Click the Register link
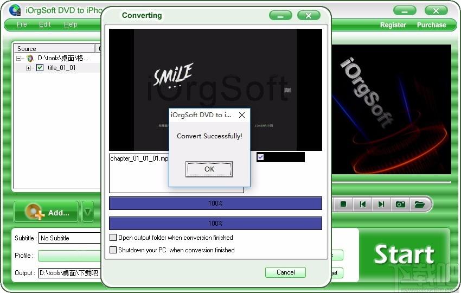 tap(393, 25)
